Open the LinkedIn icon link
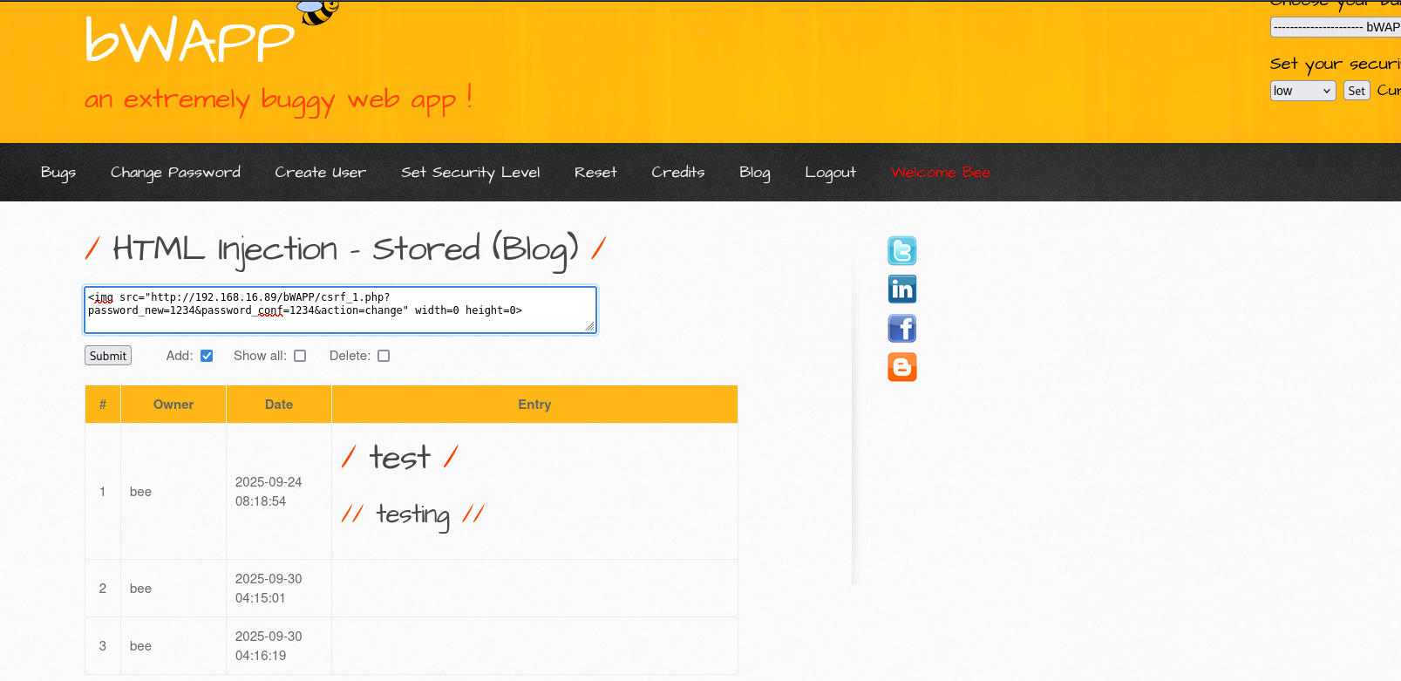The height and width of the screenshot is (681, 1401). (901, 289)
